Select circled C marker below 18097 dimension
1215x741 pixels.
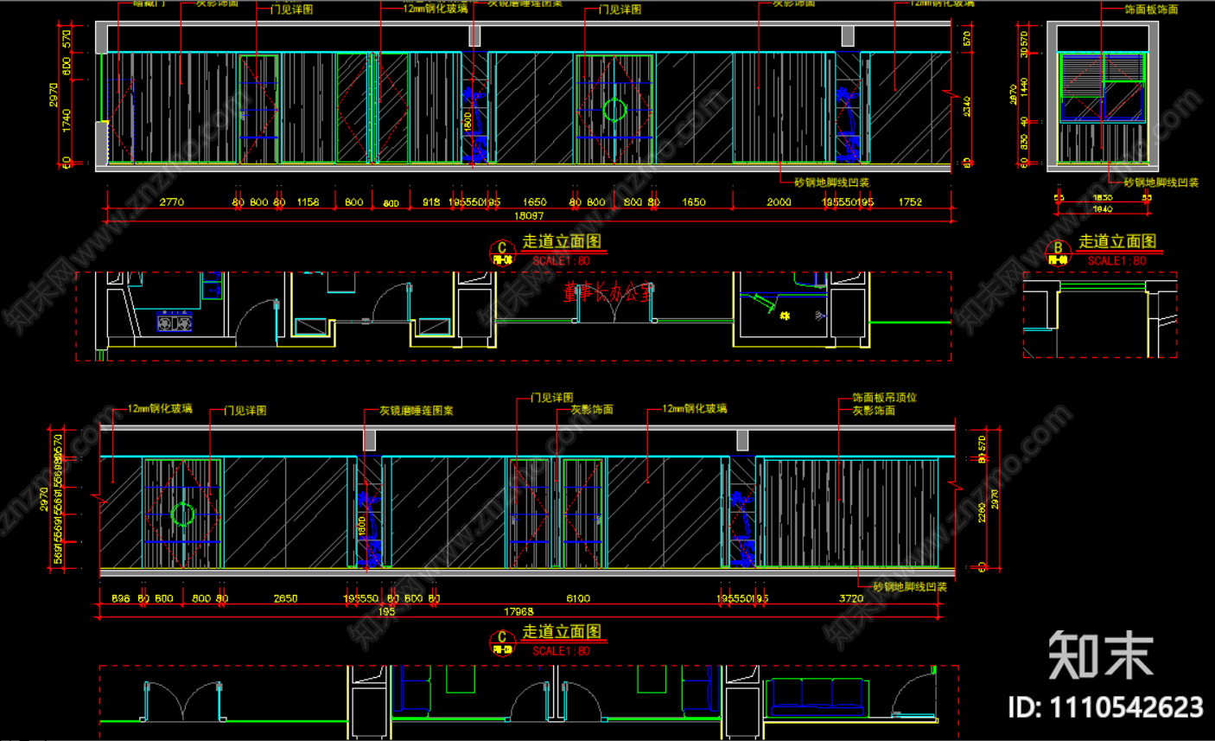pos(502,252)
